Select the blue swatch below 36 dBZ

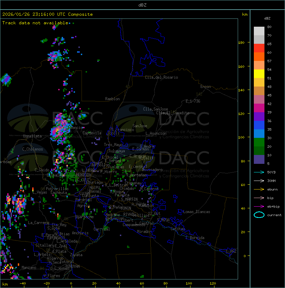pyautogui.click(x=259, y=125)
